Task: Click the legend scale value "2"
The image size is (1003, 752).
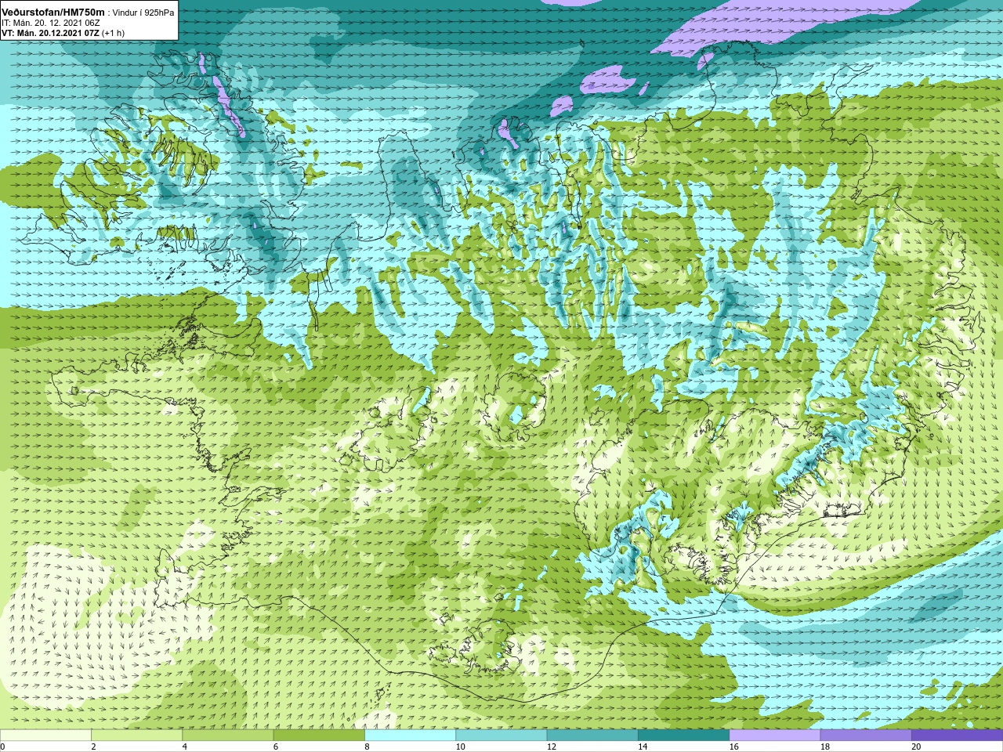Action: pyautogui.click(x=94, y=747)
